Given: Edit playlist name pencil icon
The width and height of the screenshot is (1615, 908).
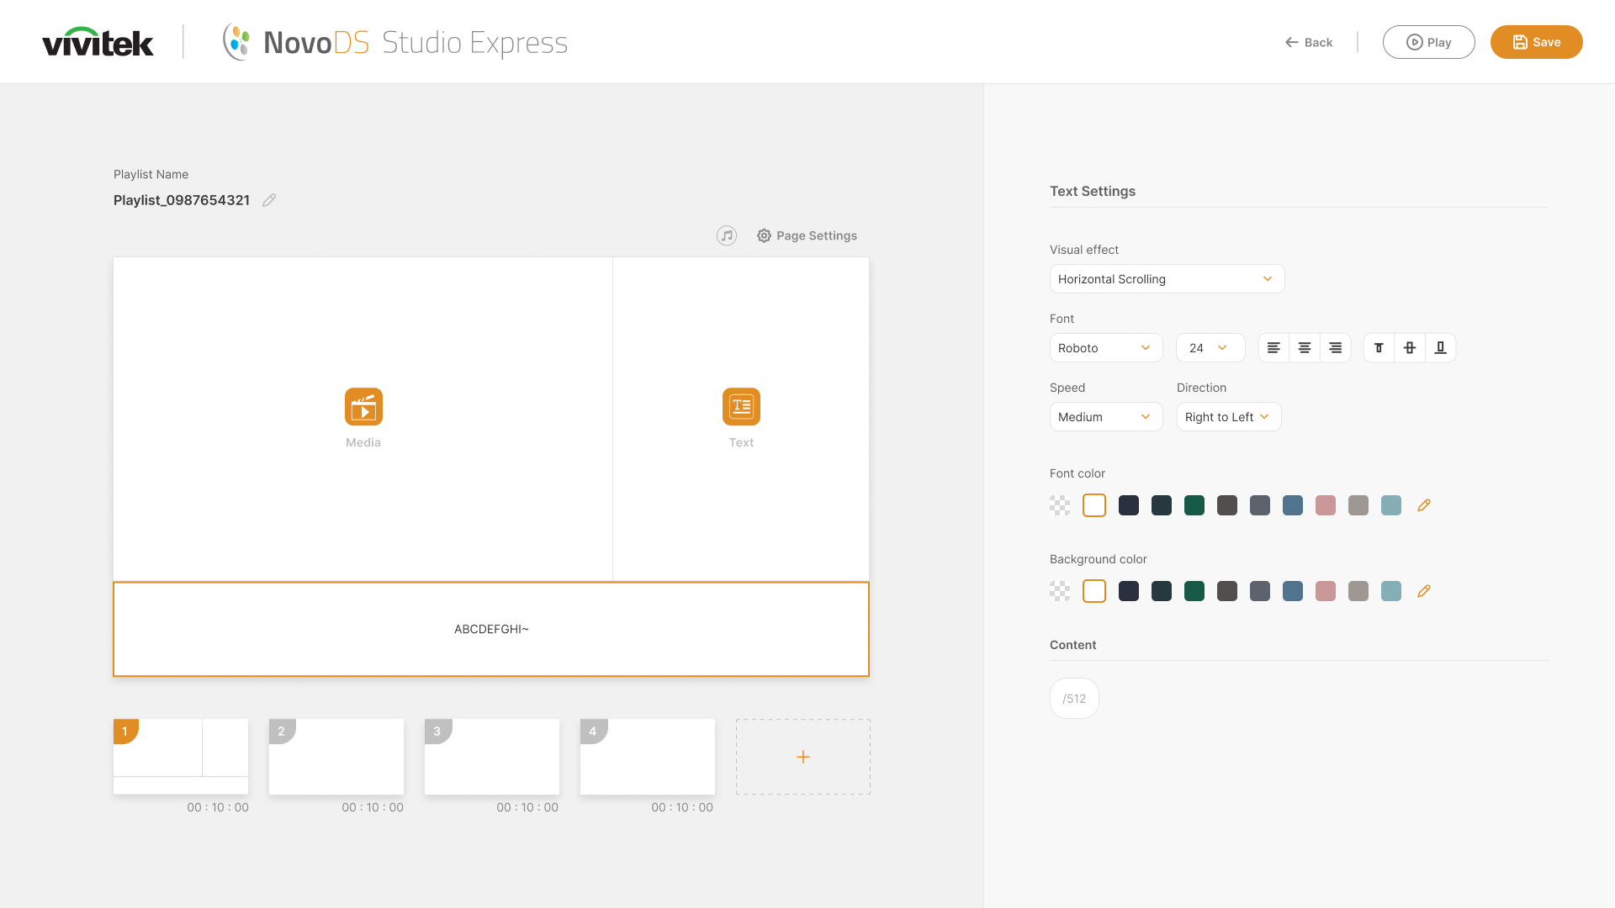Looking at the screenshot, I should click(x=269, y=200).
